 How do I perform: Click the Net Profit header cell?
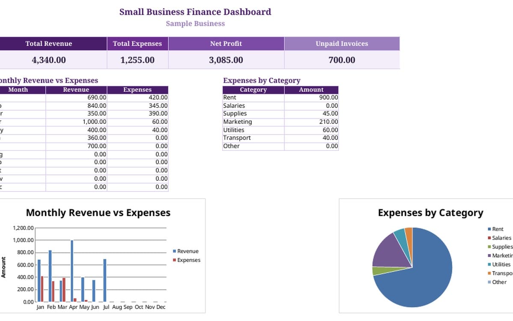point(226,44)
